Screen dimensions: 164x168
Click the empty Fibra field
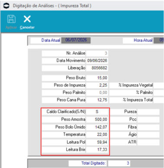pyautogui.click(x=148, y=127)
